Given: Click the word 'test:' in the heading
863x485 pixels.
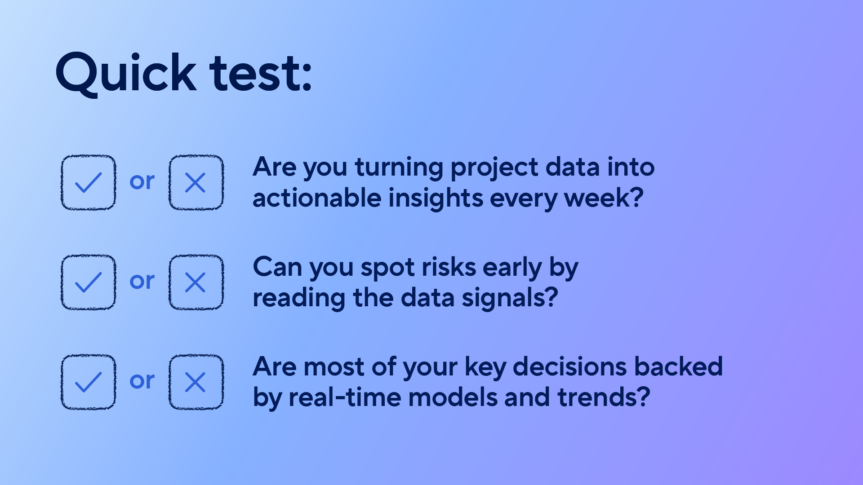Looking at the screenshot, I should (261, 73).
